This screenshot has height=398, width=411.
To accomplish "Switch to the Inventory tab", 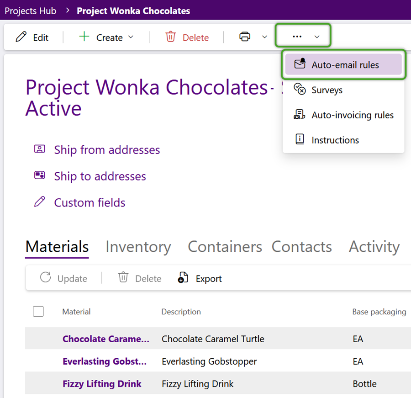I will pos(138,247).
